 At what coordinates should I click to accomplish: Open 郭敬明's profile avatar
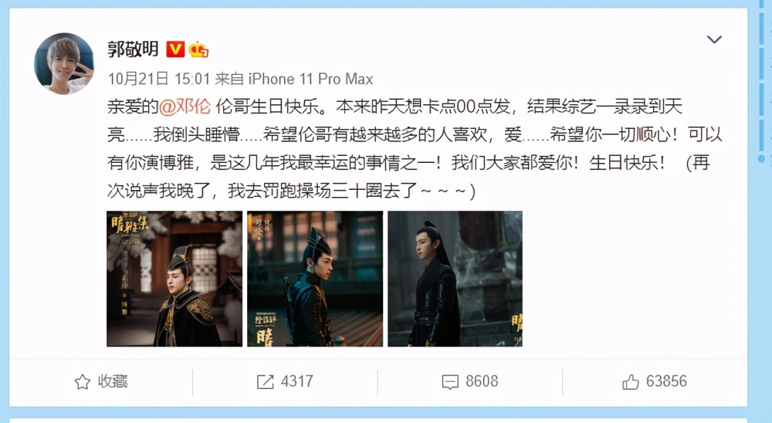(64, 63)
